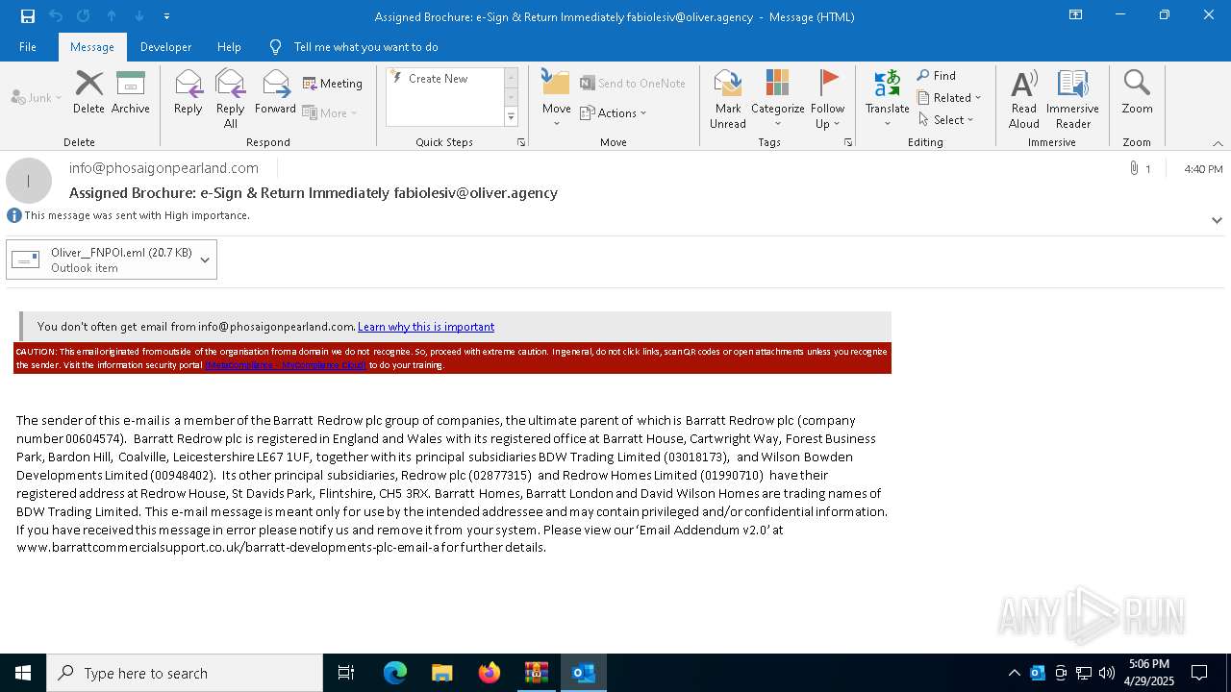Open More respond options
The image size is (1231, 692).
[330, 112]
